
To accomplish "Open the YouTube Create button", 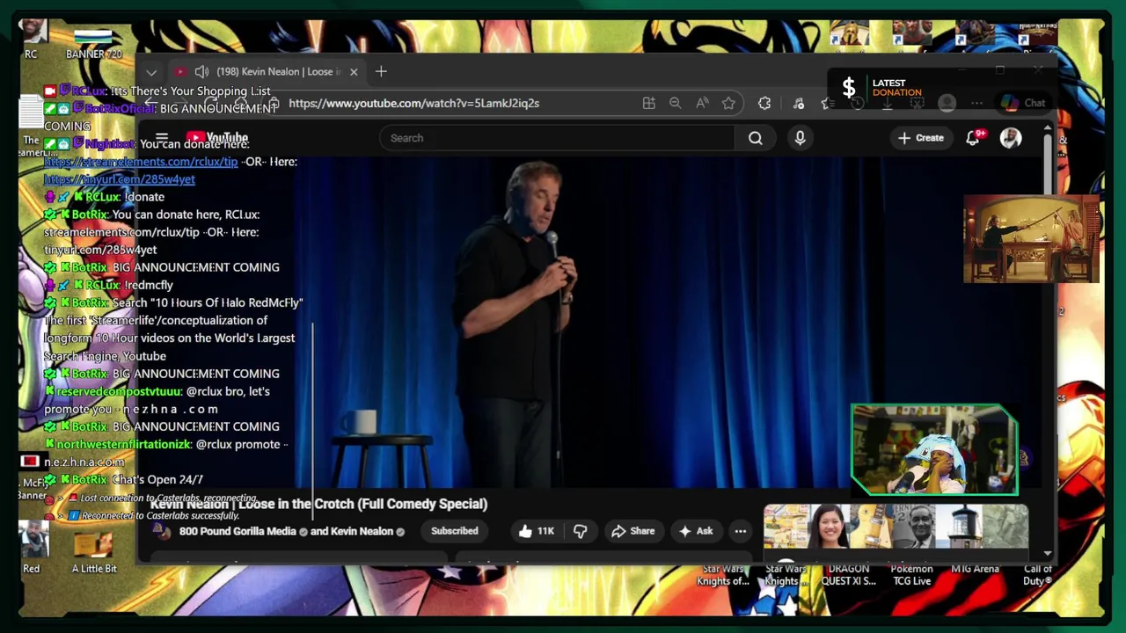I will point(921,138).
